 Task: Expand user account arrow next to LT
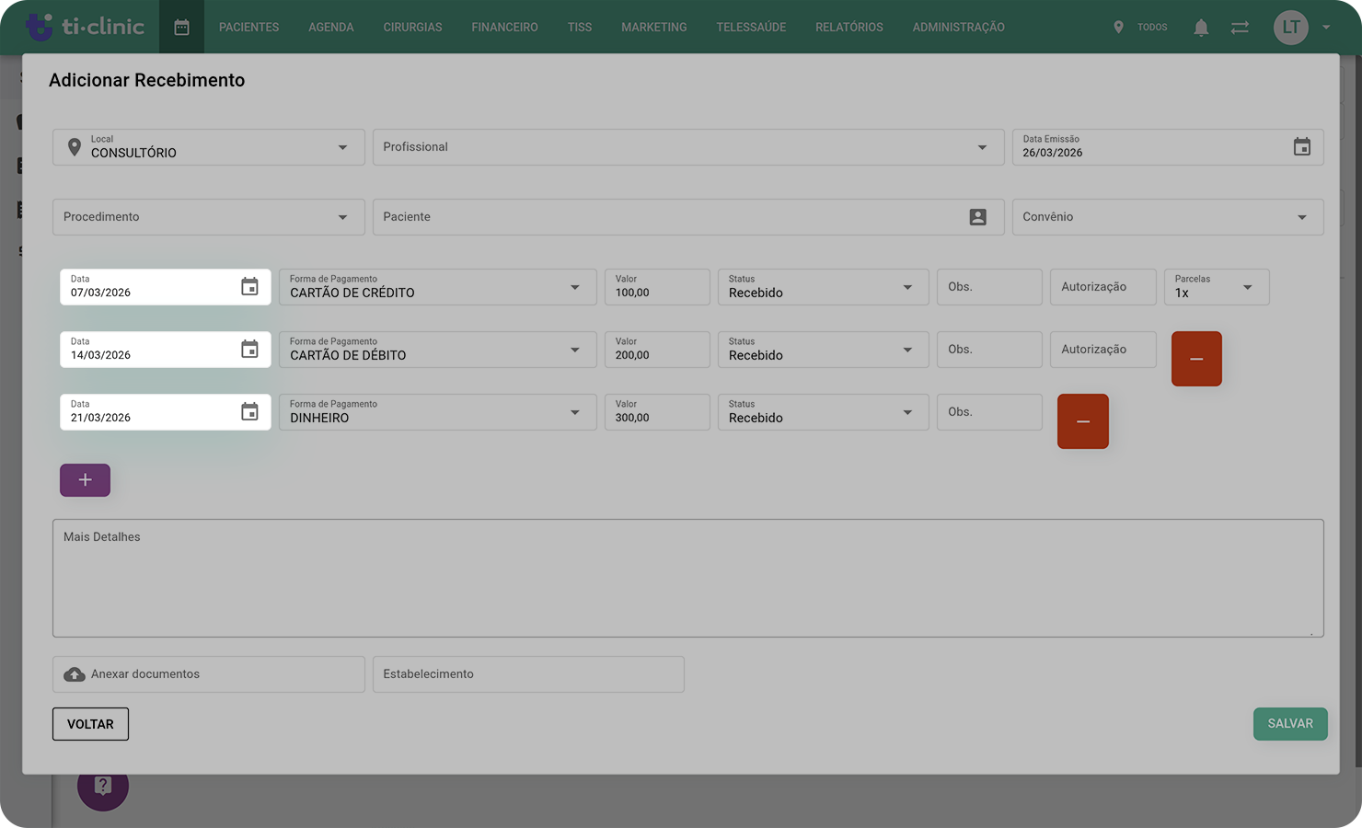1326,28
